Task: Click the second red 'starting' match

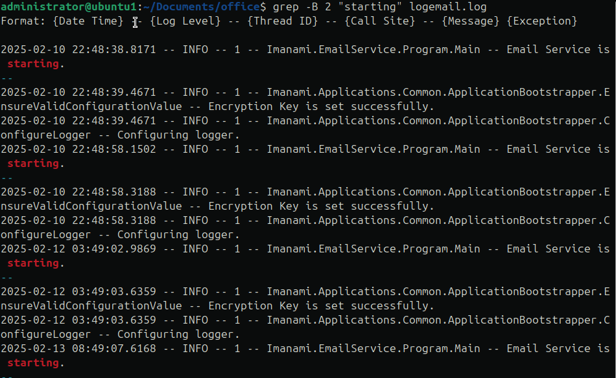Action: coord(33,163)
